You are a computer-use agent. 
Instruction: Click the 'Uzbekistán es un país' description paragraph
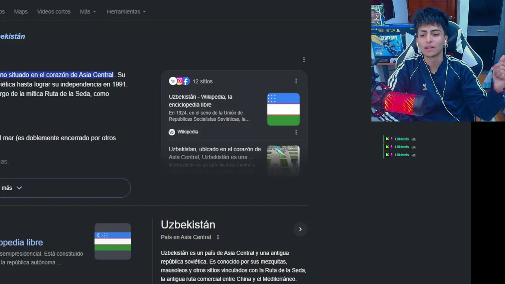pyautogui.click(x=234, y=266)
